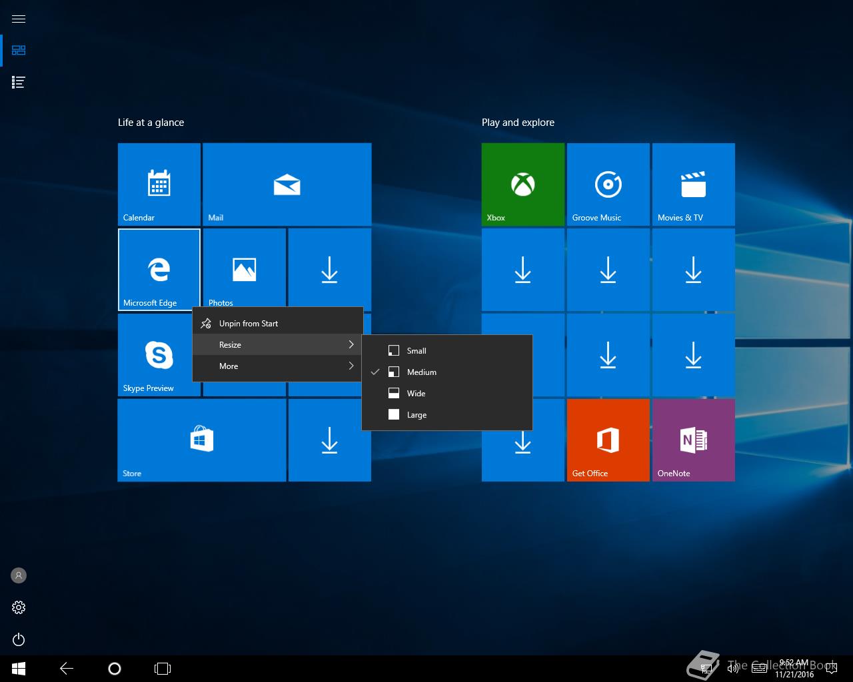The height and width of the screenshot is (682, 853).
Task: Click download tile directly below Movies & TV
Action: point(694,270)
